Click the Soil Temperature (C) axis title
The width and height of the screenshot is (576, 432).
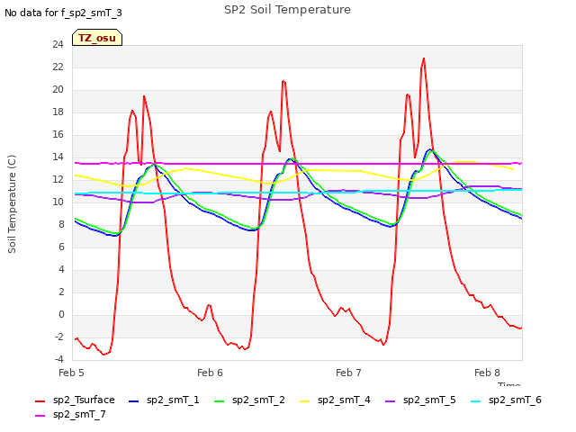12,204
